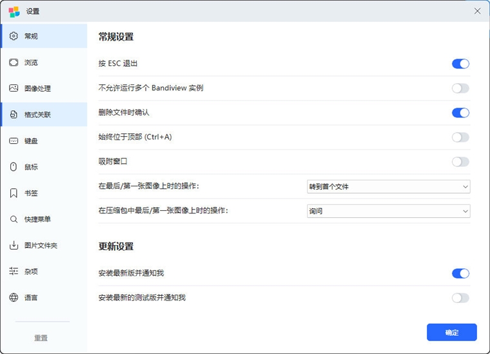Image resolution: width=490 pixels, height=354 pixels.
Task: Open the 杂项 settings tab
Action: (x=44, y=271)
